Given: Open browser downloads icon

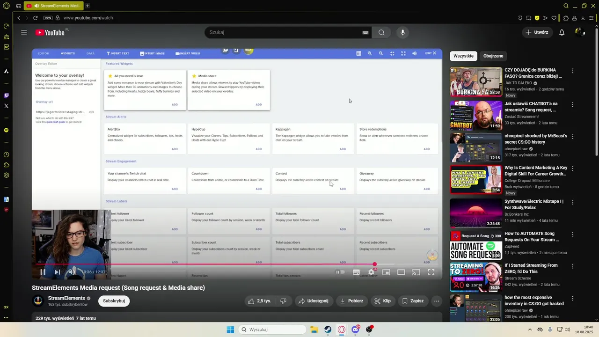Looking at the screenshot, I should (583, 18).
